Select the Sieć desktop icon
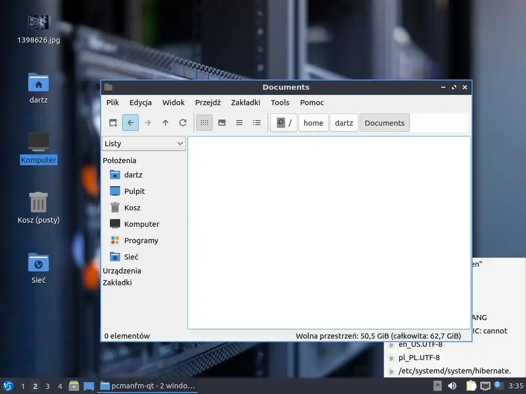Viewport: 526px width, 394px height. point(39,268)
